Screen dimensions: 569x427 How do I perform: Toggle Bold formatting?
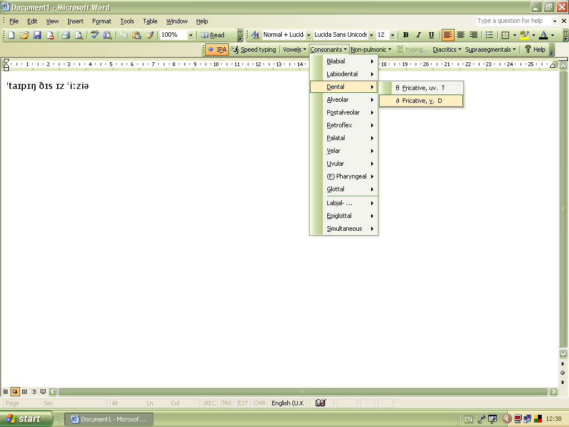[406, 34]
